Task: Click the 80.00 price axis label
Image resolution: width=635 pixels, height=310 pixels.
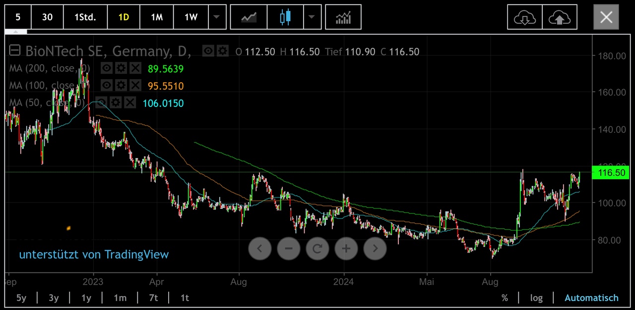Action: coord(609,240)
